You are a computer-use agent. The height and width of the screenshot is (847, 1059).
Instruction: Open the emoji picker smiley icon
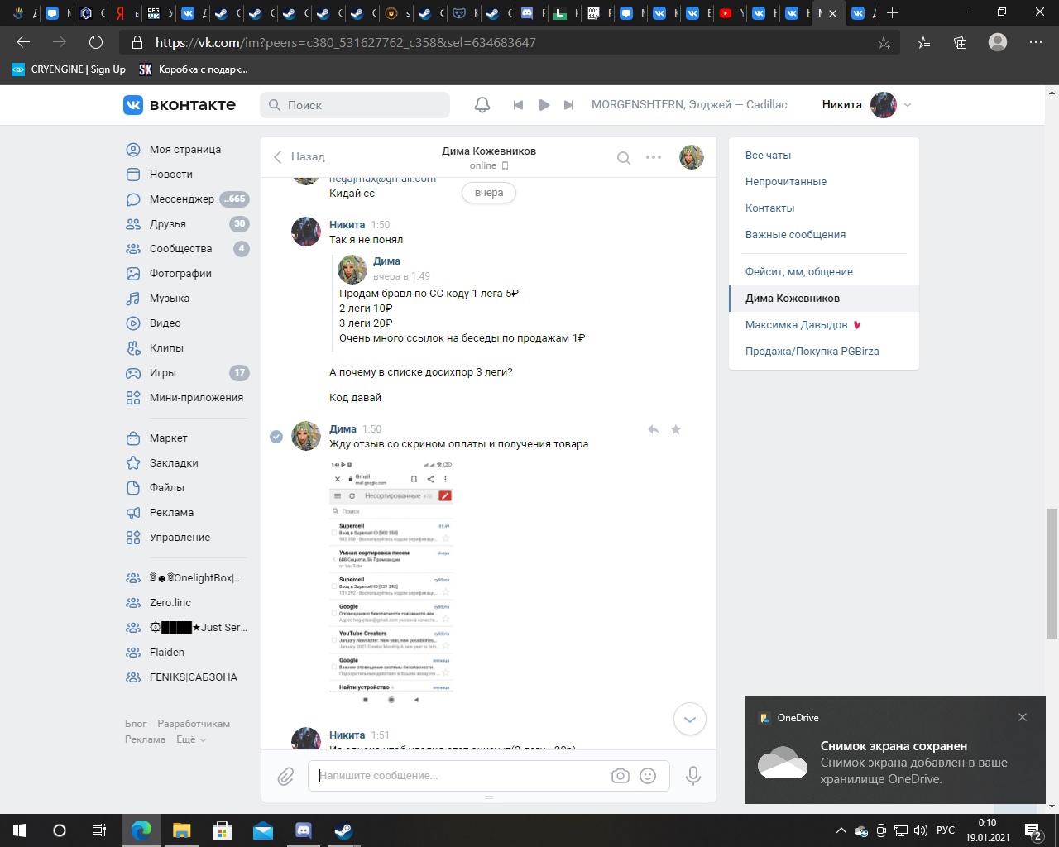pyautogui.click(x=649, y=776)
